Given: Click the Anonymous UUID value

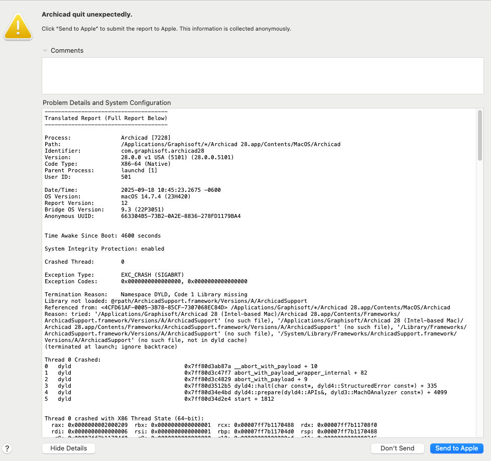Looking at the screenshot, I should (x=181, y=216).
